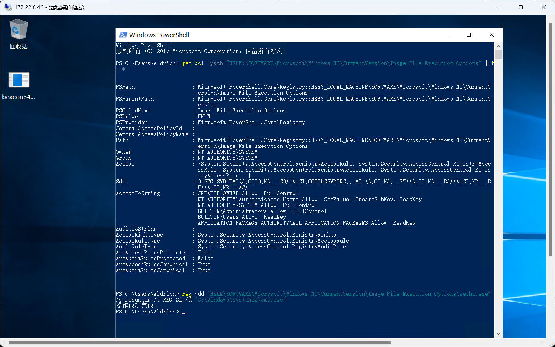The width and height of the screenshot is (555, 347).
Task: Click the PowerShell scrollbar up arrow
Action: (x=499, y=46)
